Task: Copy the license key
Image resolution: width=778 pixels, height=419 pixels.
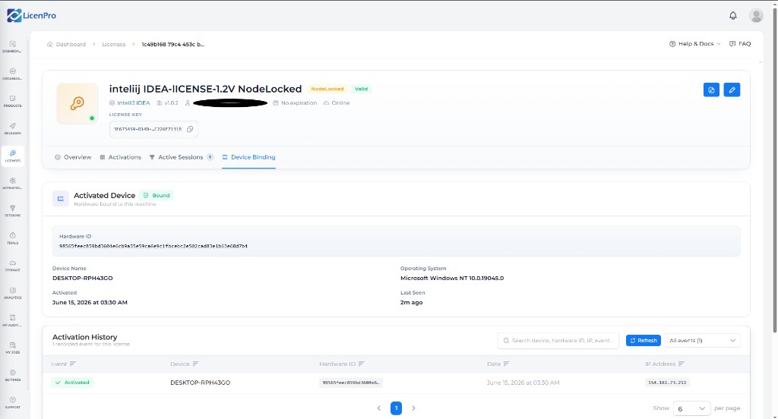Action: [x=190, y=129]
